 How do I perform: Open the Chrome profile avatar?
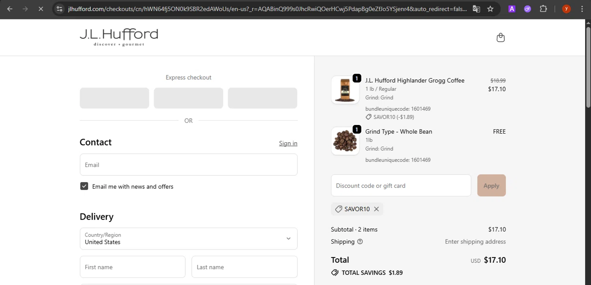[x=567, y=9]
